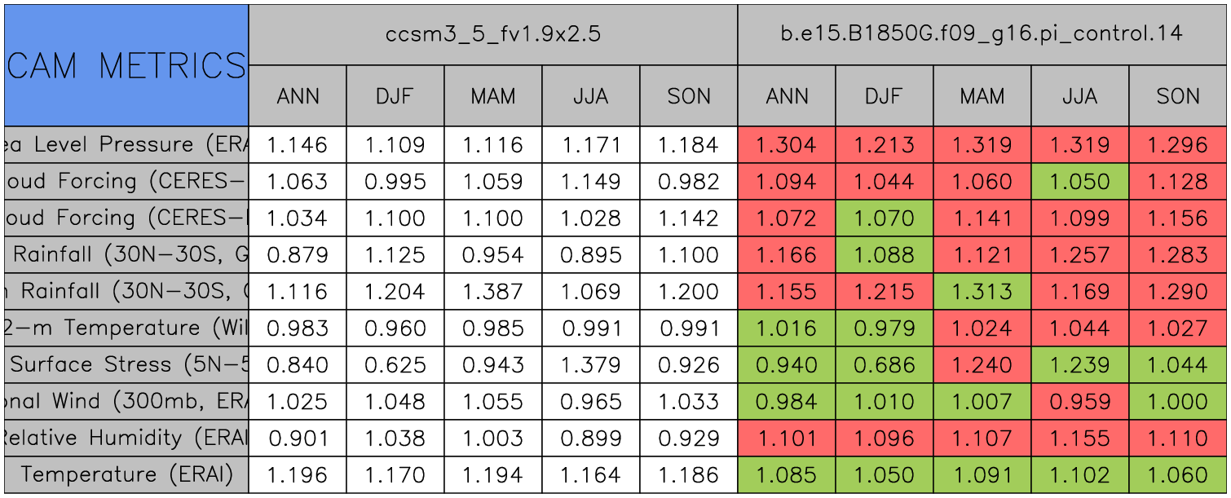The width and height of the screenshot is (1231, 498).
Task: Select the Zonal Wind (300mb) row label
Action: [x=126, y=401]
